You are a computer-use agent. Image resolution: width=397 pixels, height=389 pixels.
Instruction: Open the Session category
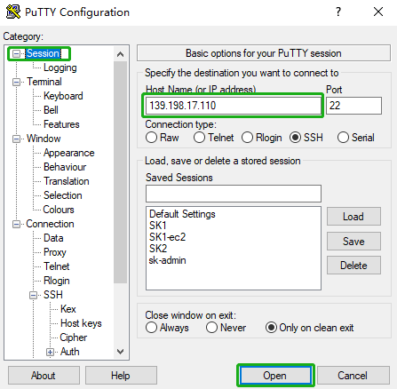(44, 53)
